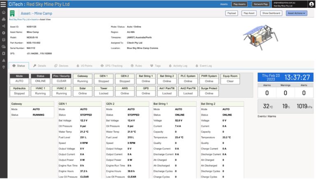Click GEN 1 Fuel Level value 231 L
Screen dimensions: 316x179
click(83, 138)
